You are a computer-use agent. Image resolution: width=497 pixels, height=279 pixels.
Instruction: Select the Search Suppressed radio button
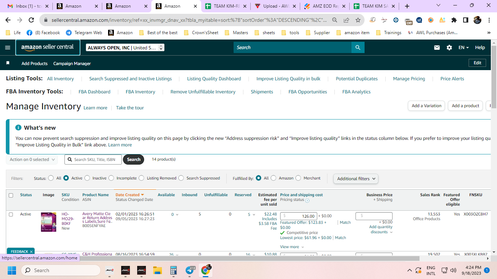click(x=181, y=178)
